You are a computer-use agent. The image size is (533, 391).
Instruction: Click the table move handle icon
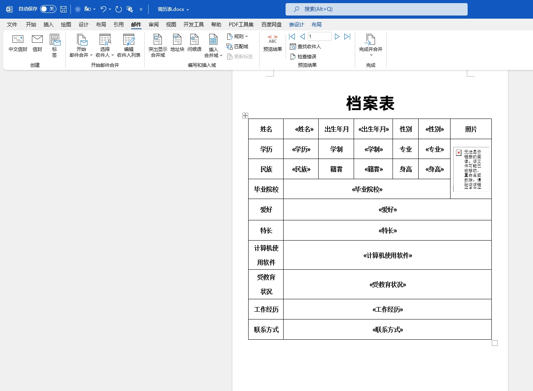point(245,115)
